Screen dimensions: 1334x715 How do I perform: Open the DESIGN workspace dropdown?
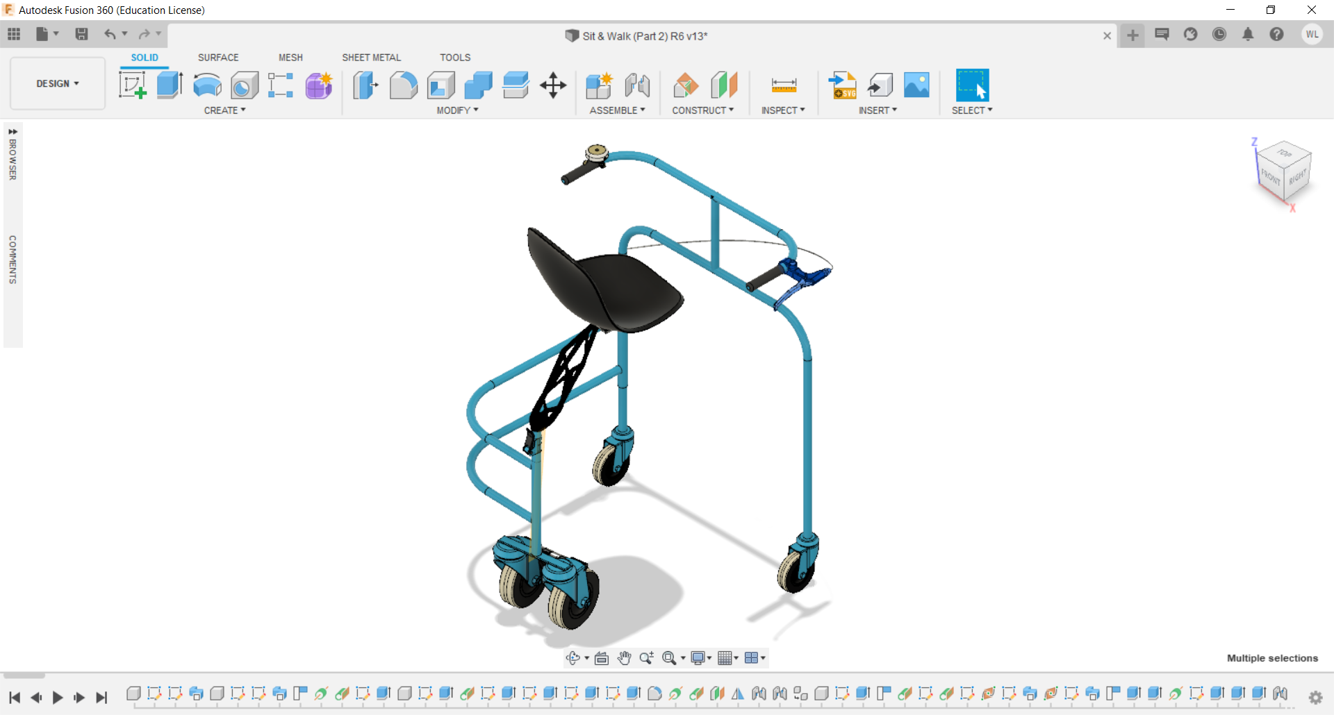tap(57, 83)
